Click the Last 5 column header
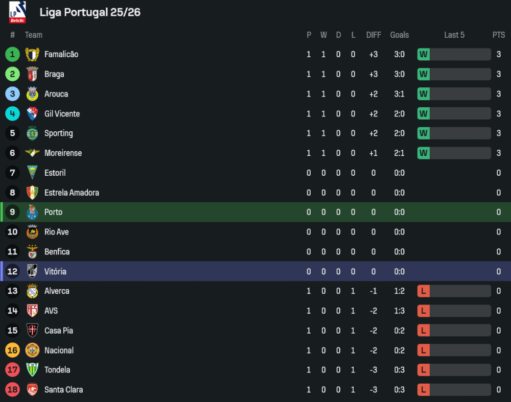The image size is (511, 402). (454, 35)
